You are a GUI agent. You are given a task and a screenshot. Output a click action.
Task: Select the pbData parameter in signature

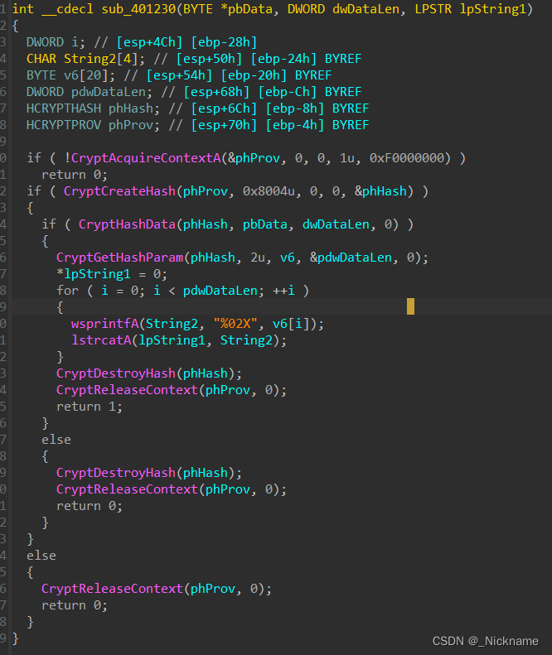(x=250, y=9)
